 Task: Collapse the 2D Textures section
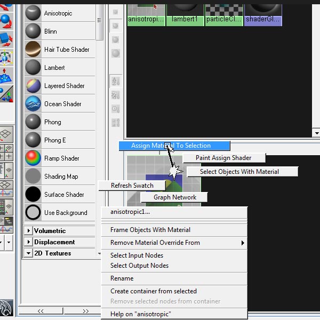point(28,253)
